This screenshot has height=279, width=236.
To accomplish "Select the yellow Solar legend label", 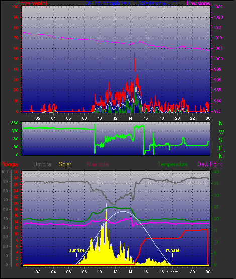I will (x=65, y=164).
